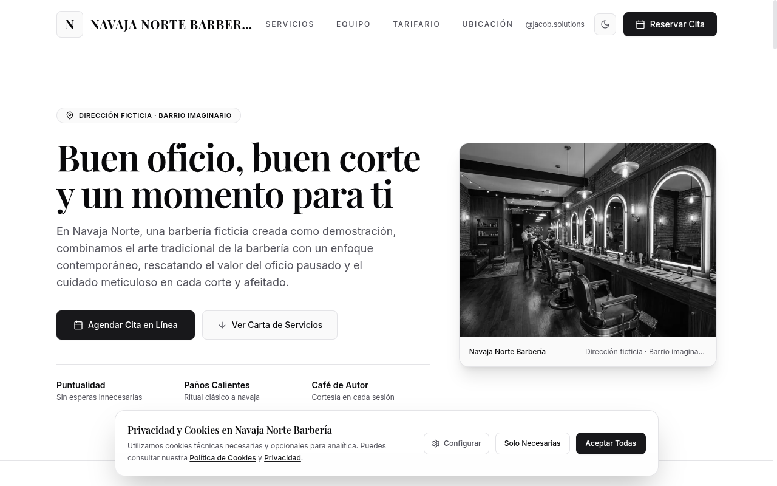777x486 pixels.
Task: Click the Reservar Cita button
Action: pos(670,24)
